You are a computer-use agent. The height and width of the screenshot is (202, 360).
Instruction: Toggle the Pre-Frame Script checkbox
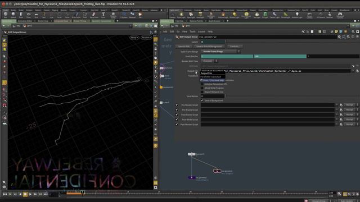177,110
